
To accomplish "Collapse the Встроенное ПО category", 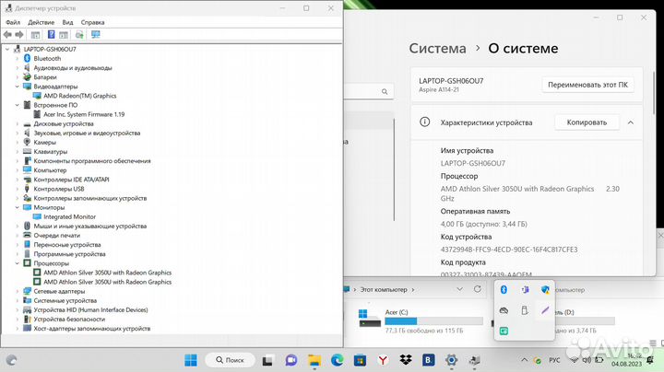I will tap(18, 105).
